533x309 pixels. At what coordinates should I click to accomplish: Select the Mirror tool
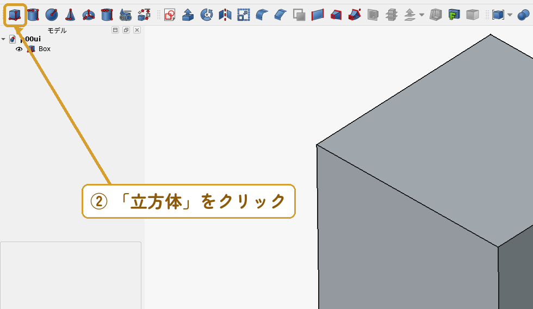click(x=225, y=15)
